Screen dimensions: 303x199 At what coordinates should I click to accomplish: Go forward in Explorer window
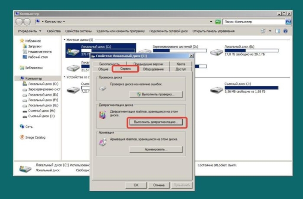coord(27,22)
